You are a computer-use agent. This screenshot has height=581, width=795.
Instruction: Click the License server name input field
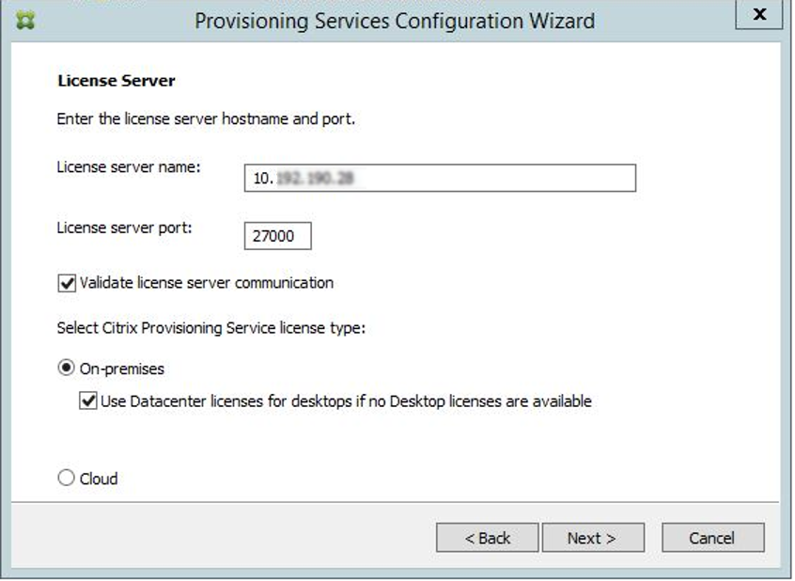[441, 179]
